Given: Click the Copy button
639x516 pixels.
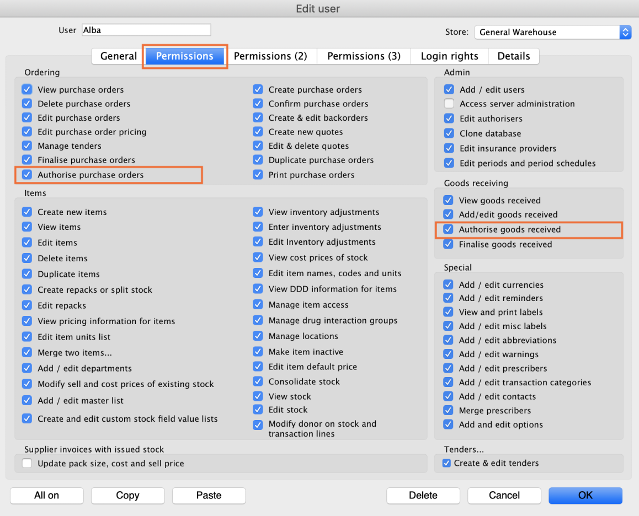Looking at the screenshot, I should click(x=127, y=496).
